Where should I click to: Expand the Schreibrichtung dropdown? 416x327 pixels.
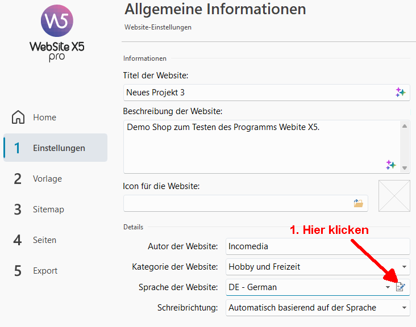click(404, 308)
